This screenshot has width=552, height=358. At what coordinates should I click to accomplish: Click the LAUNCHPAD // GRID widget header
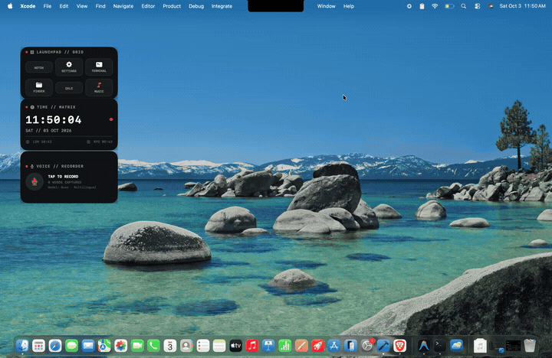pos(60,52)
